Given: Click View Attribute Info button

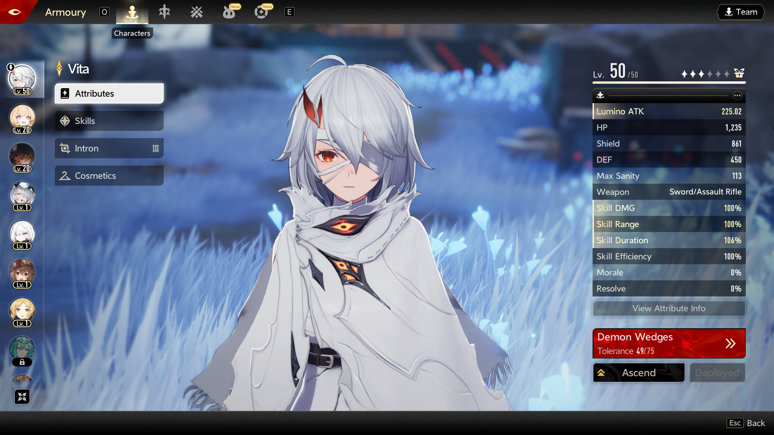Looking at the screenshot, I should 669,309.
